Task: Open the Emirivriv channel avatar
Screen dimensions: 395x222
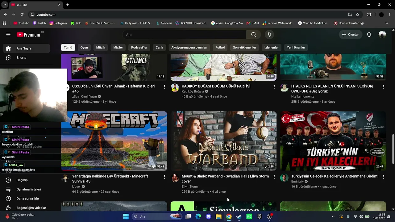Action: (284, 178)
